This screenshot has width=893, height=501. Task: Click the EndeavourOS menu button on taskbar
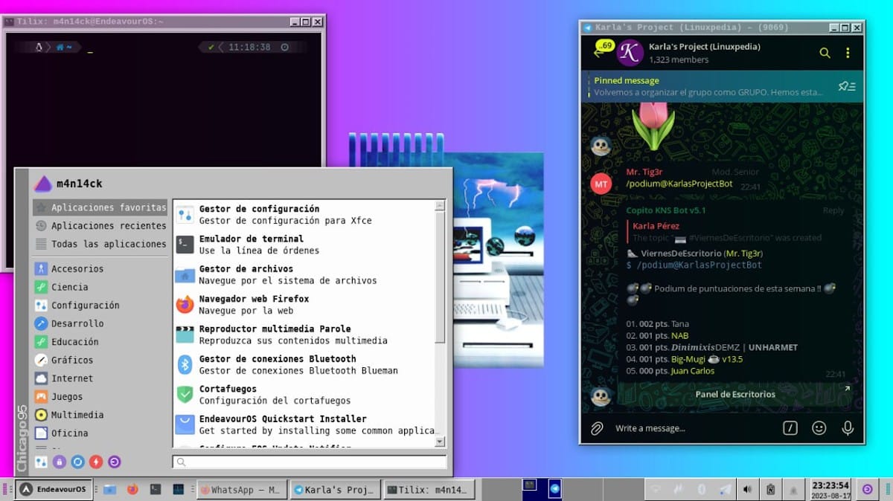coord(53,489)
